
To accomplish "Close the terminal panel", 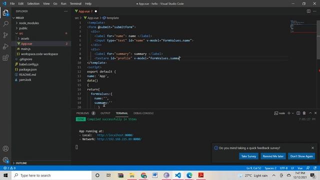I will point(315,113).
